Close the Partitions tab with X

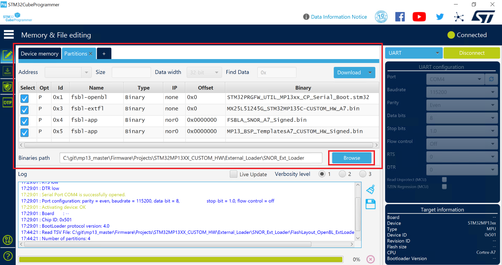[91, 54]
